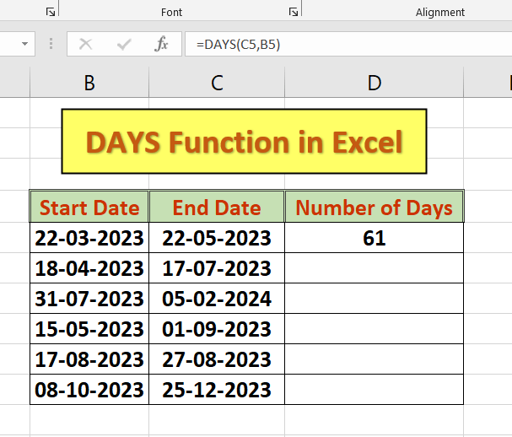This screenshot has width=512, height=437.
Task: Select the Start Date header cell
Action: (x=89, y=207)
